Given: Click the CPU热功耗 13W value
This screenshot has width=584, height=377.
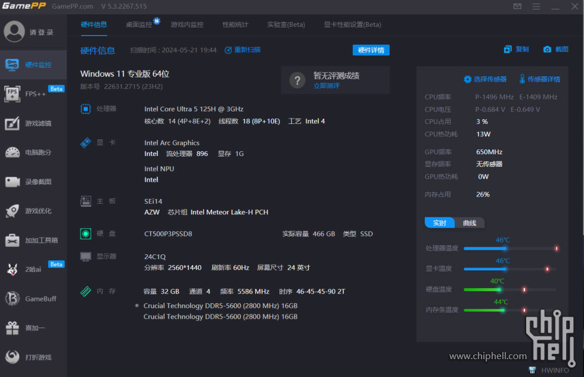Looking at the screenshot, I should 483,134.
